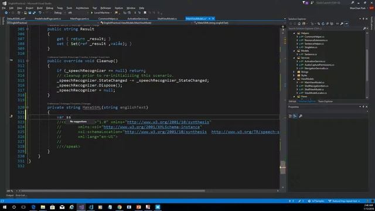
Task: Select CommonHelper.cs in Solution Explorer
Action: [x=314, y=36]
